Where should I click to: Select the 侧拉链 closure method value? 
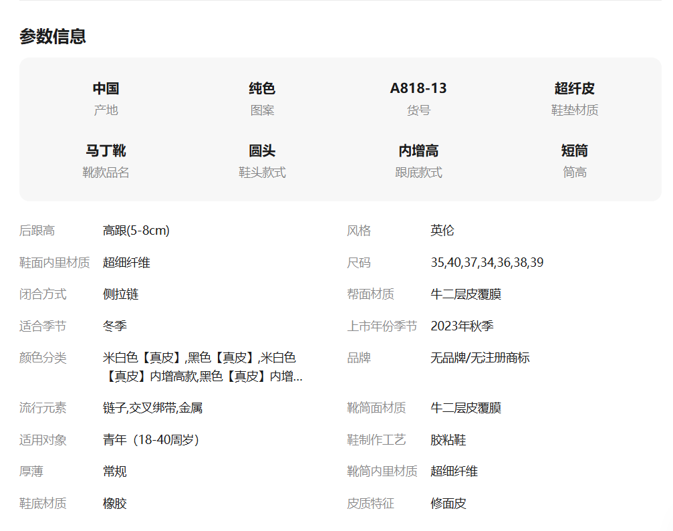point(121,294)
